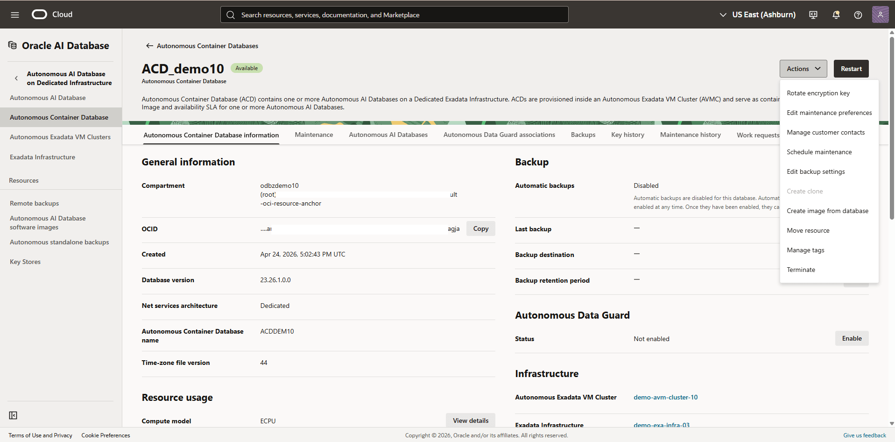Screen dimensions: 895x442
Task: Open Remote backups in sidebar
Action: pyautogui.click(x=34, y=203)
